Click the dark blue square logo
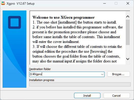 click(15, 22)
